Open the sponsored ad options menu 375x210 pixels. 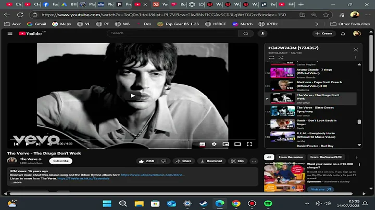click(x=359, y=164)
